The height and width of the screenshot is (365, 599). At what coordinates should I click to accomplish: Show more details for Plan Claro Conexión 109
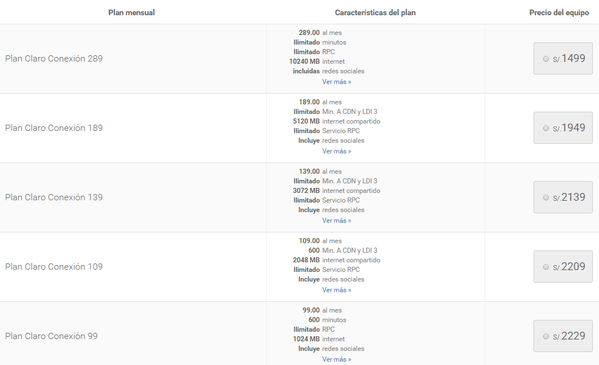[x=337, y=290]
